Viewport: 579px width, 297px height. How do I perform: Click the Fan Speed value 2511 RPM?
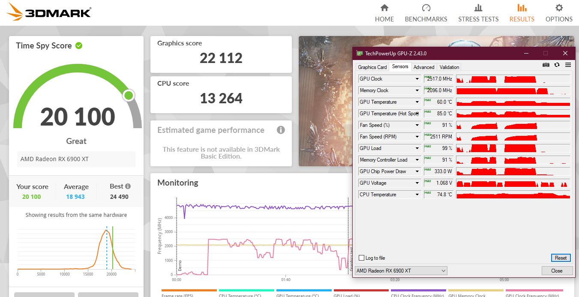pos(438,137)
